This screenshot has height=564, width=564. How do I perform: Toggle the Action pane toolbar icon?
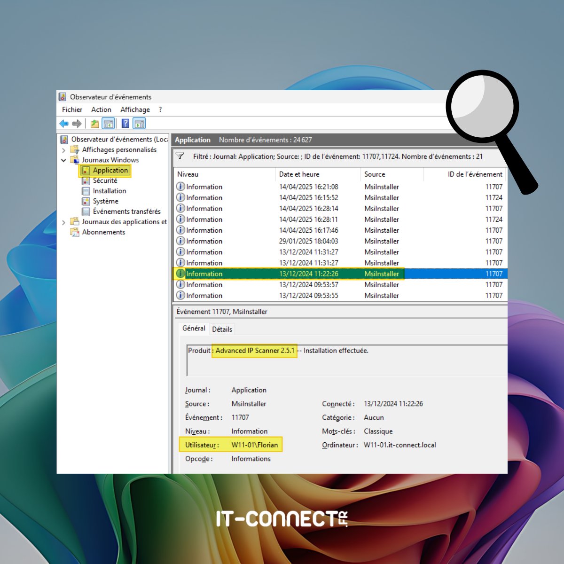139,124
